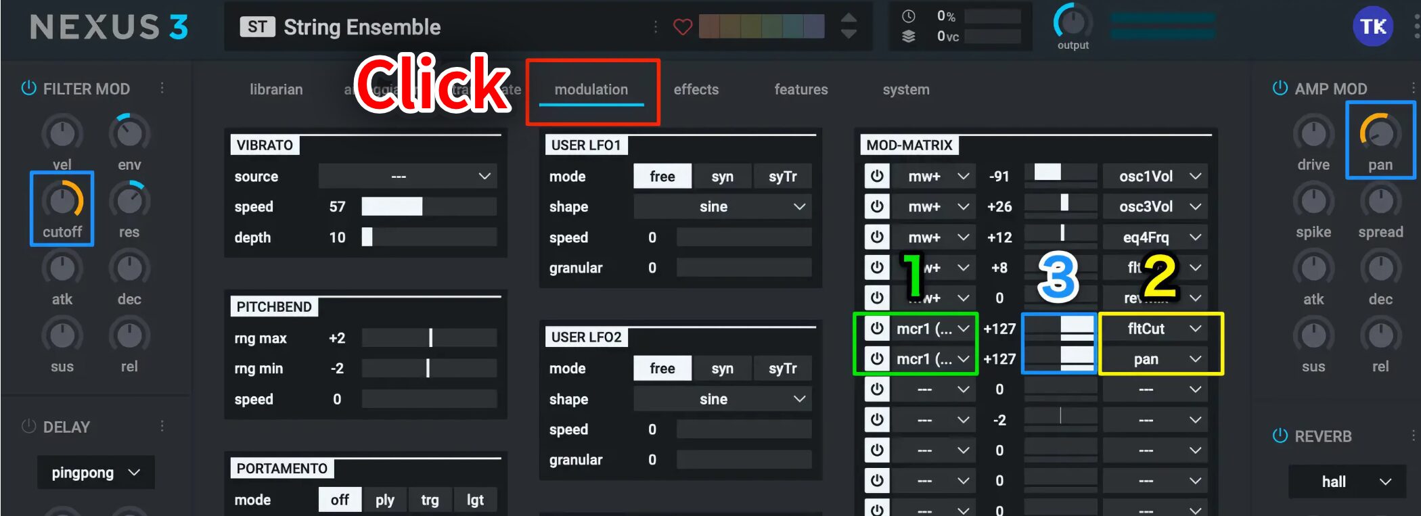Switch to the system tab

point(906,89)
